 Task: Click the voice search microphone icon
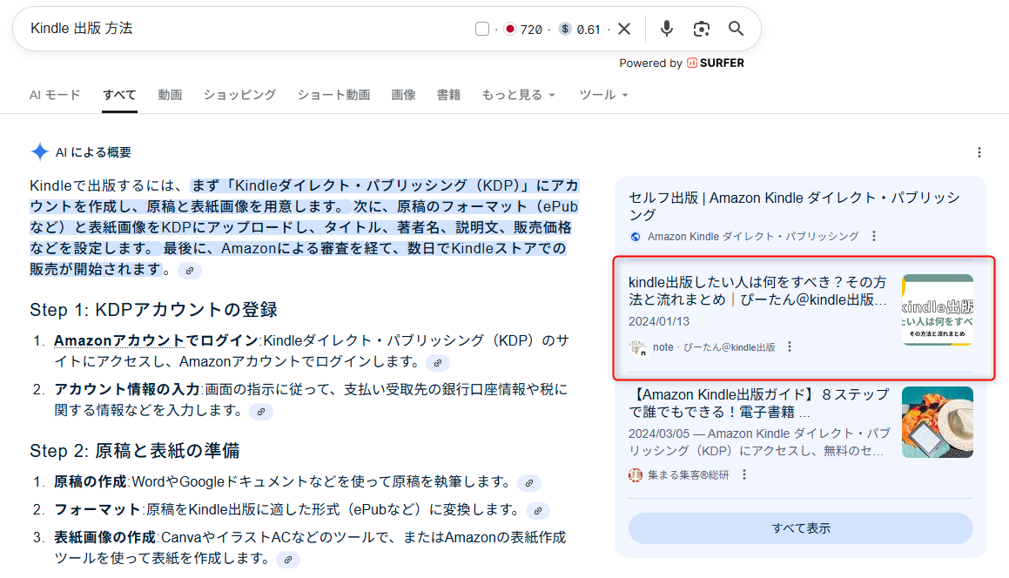[666, 29]
